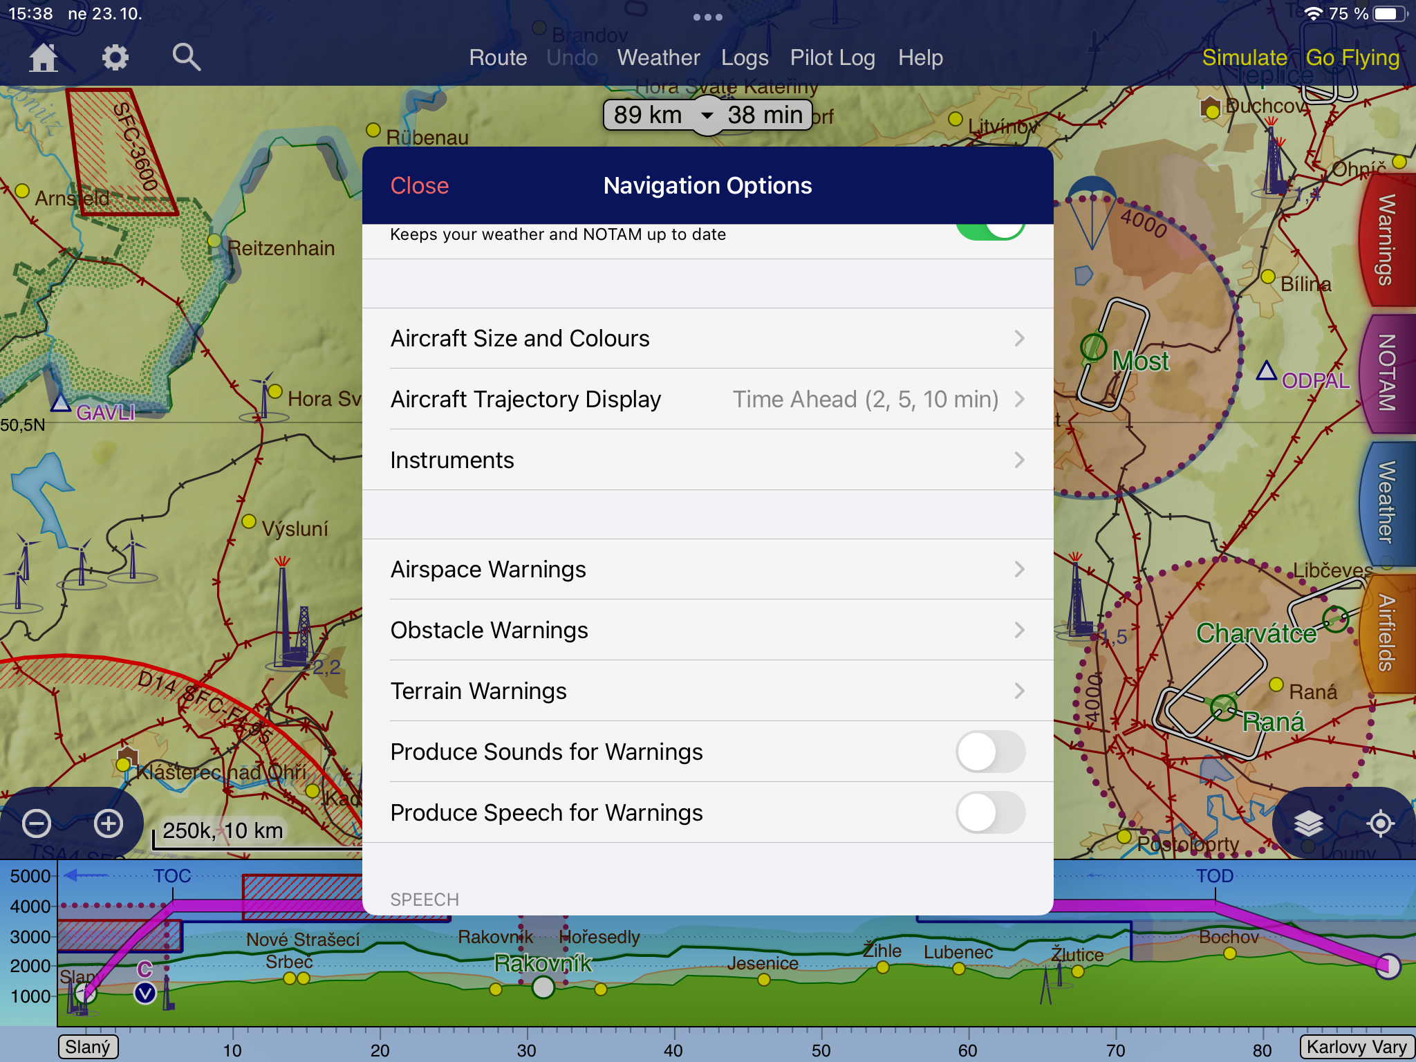Screen dimensions: 1416x1062
Task: Enable Produce Speech for Warnings switch
Action: pos(989,812)
